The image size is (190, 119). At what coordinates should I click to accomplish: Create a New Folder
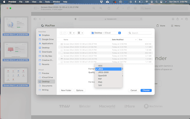click(66, 90)
